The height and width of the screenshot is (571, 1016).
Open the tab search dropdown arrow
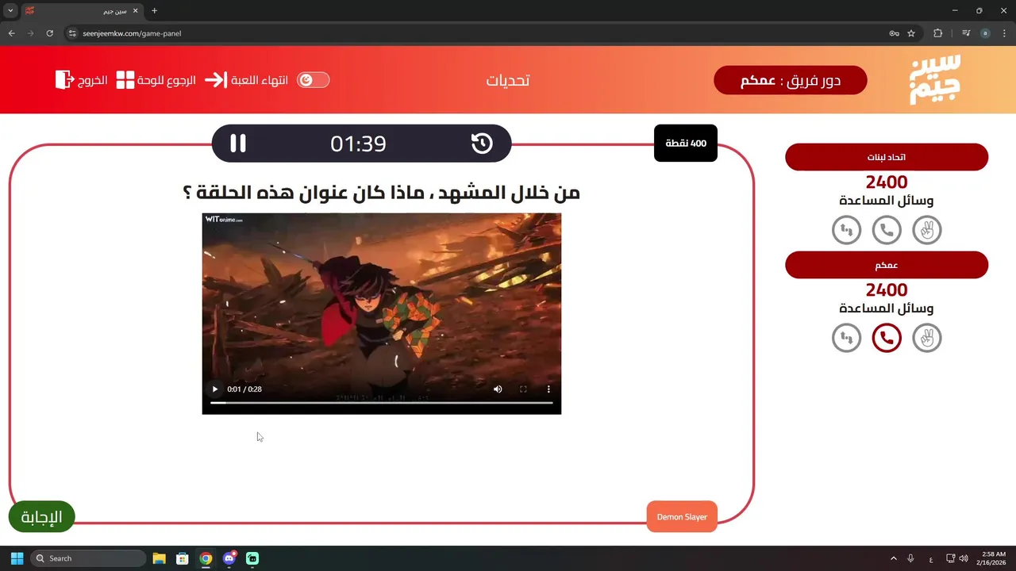coord(10,11)
